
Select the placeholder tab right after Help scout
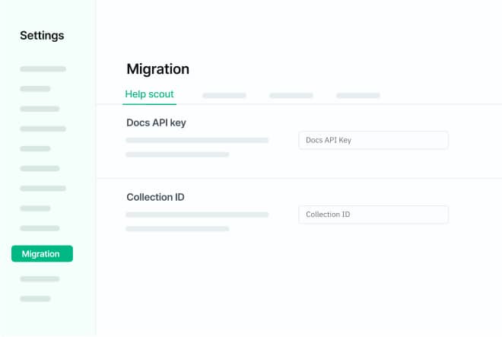coord(224,96)
